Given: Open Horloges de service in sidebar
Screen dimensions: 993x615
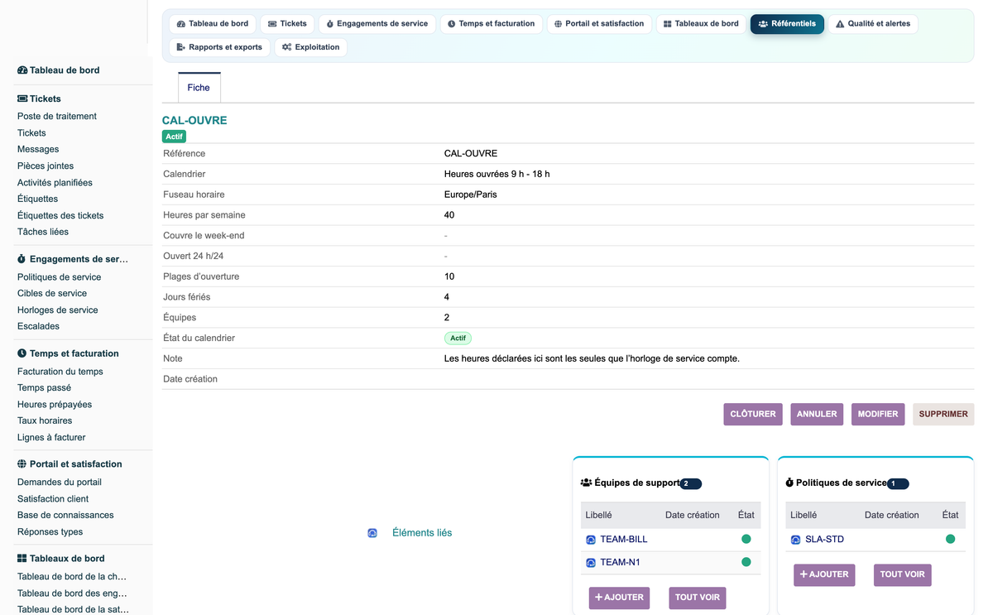Looking at the screenshot, I should 58,310.
